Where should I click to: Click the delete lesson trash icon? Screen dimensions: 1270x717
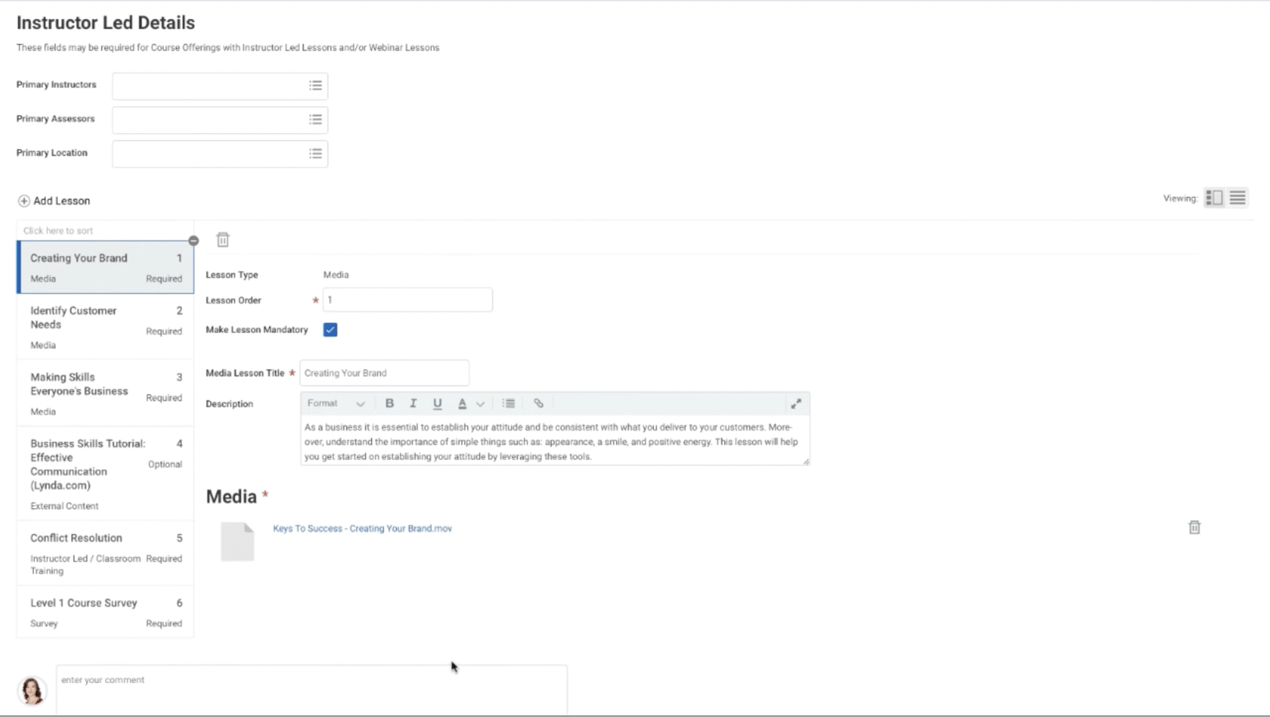[223, 240]
